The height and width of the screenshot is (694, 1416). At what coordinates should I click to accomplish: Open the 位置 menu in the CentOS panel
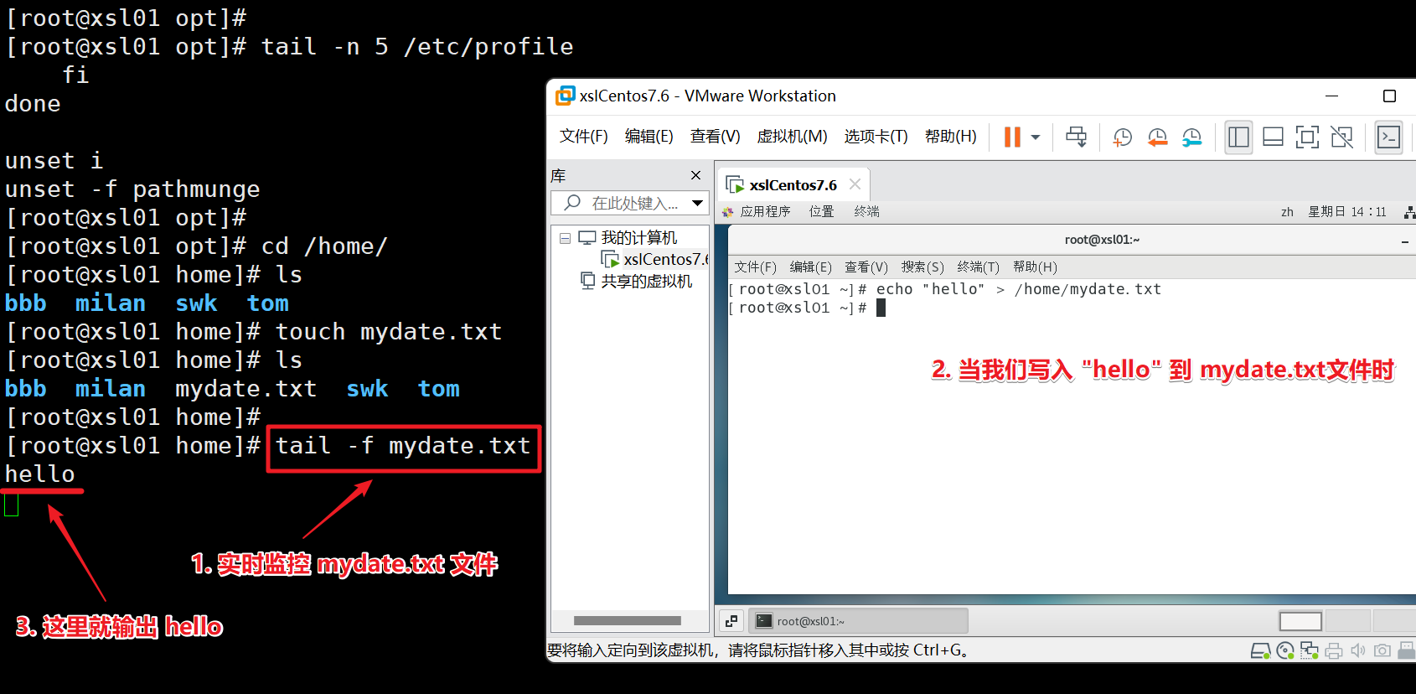pyautogui.click(x=822, y=212)
